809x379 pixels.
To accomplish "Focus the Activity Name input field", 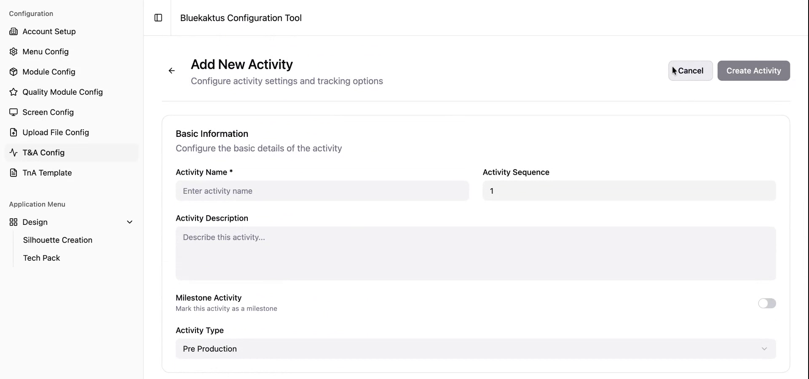I will (x=322, y=191).
